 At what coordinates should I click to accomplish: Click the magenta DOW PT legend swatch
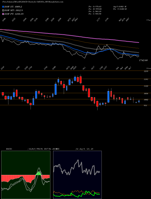pos(3,14)
